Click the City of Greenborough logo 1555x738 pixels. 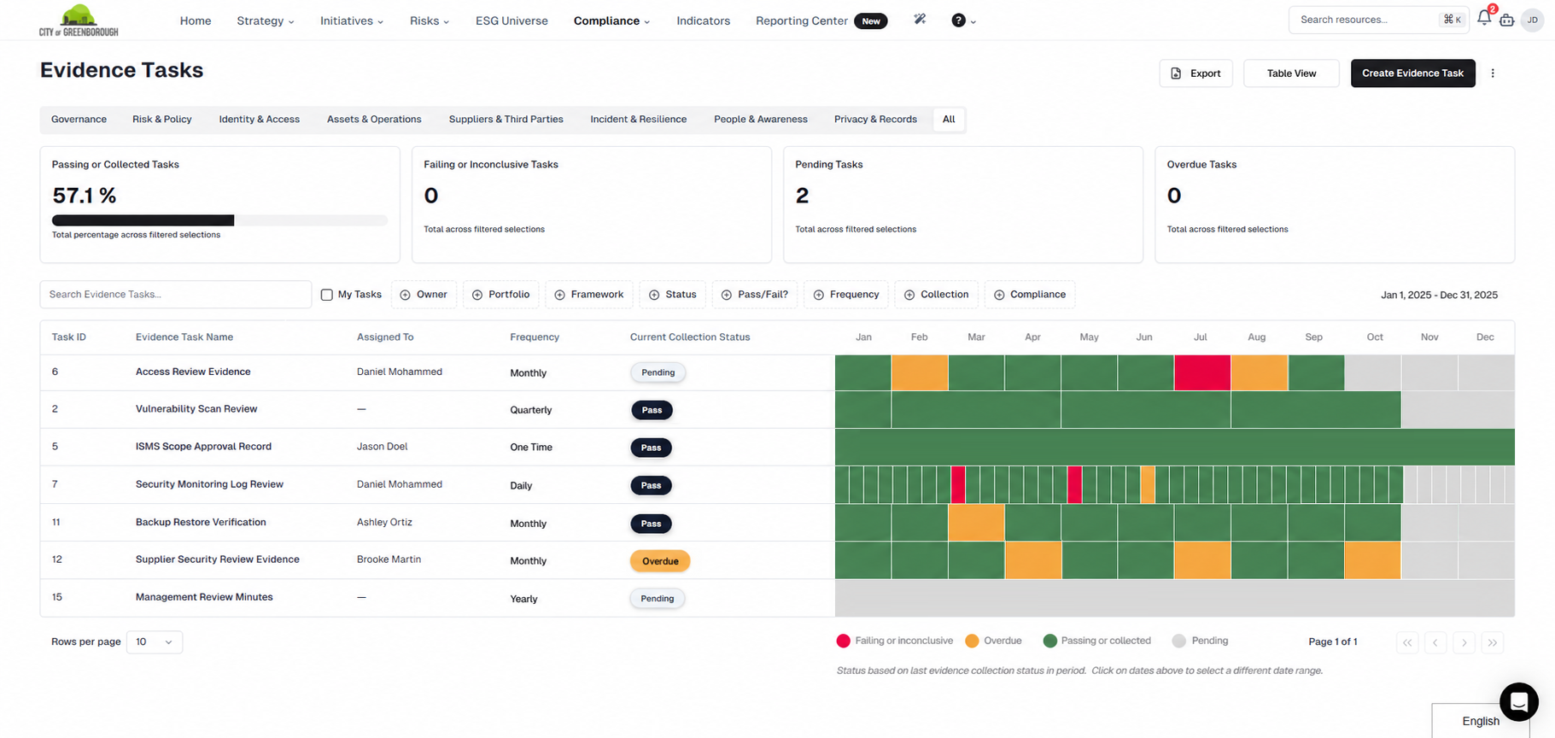pos(79,20)
